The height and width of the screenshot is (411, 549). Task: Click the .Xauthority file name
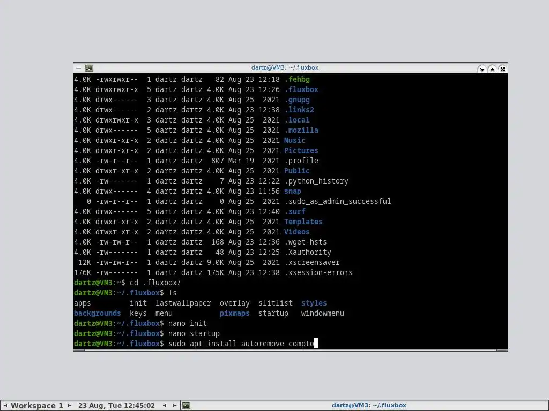tap(307, 252)
